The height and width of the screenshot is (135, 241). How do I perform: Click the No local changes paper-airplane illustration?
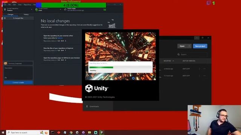pyautogui.click(x=112, y=24)
